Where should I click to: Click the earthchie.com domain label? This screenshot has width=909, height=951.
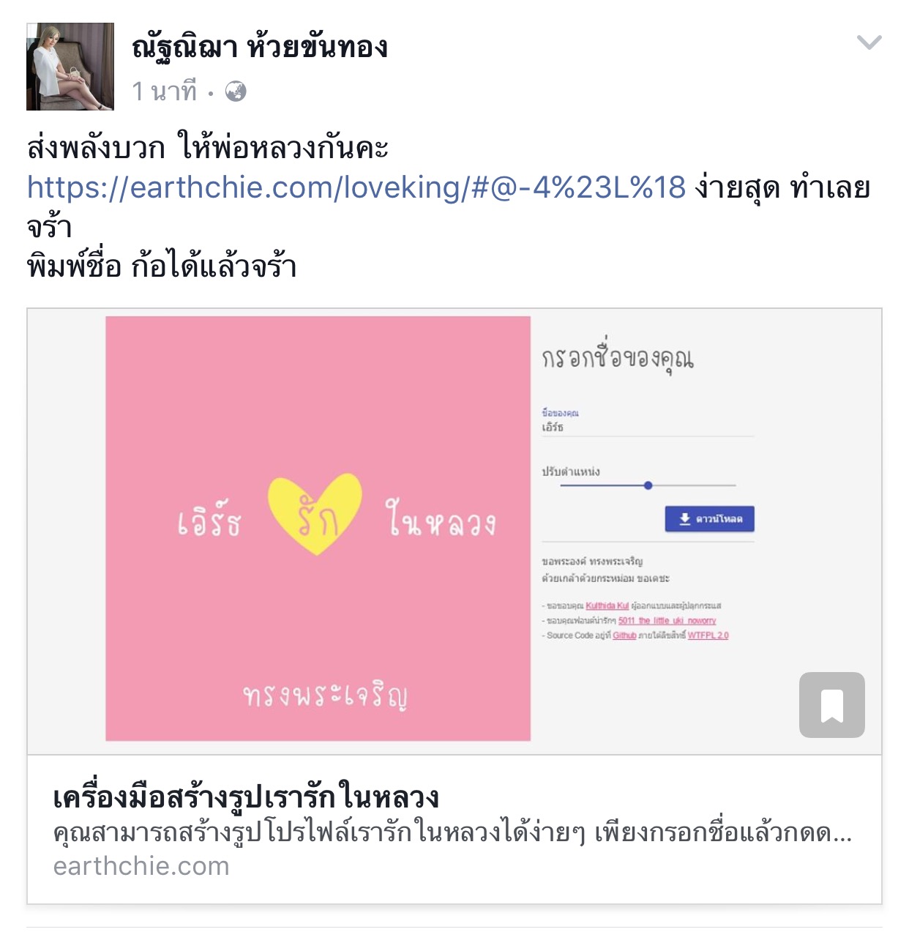[141, 866]
